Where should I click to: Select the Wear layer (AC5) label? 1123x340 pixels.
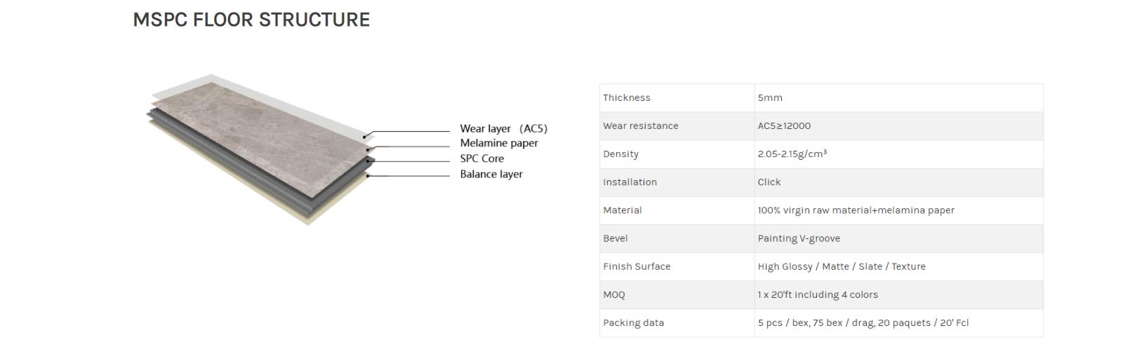coord(503,128)
